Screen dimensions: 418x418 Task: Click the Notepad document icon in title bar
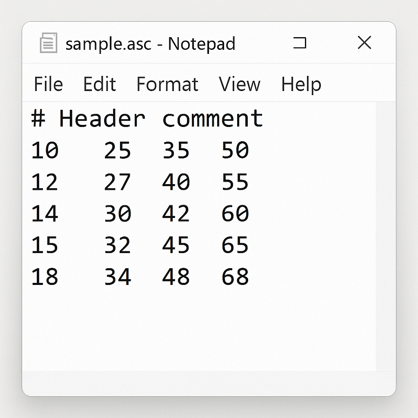click(49, 42)
